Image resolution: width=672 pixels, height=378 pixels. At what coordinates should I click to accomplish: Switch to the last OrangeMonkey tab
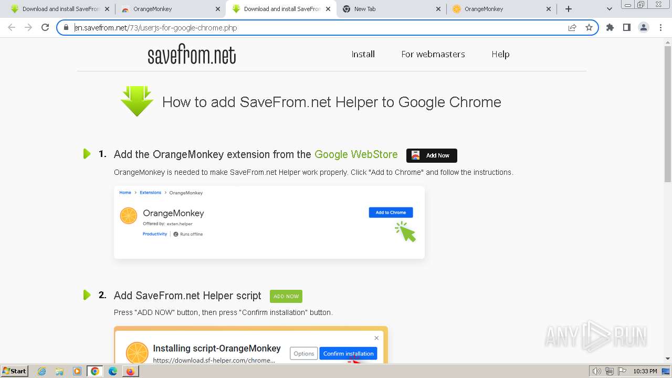[501, 9]
